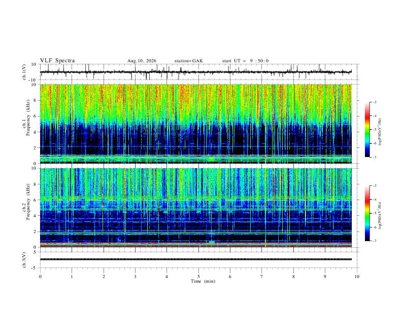Click the ch.1(V) axis label
The width and height of the screenshot is (402, 310).
tap(24, 72)
